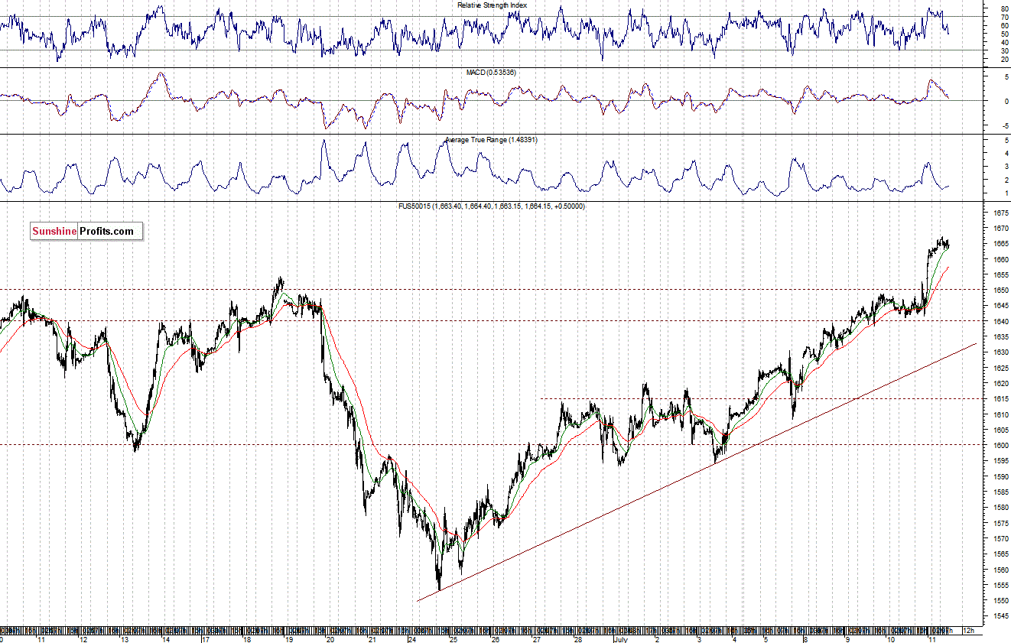Image resolution: width=1011 pixels, height=643 pixels.
Task: Click the '12h' timeframe label
Action: point(968,630)
